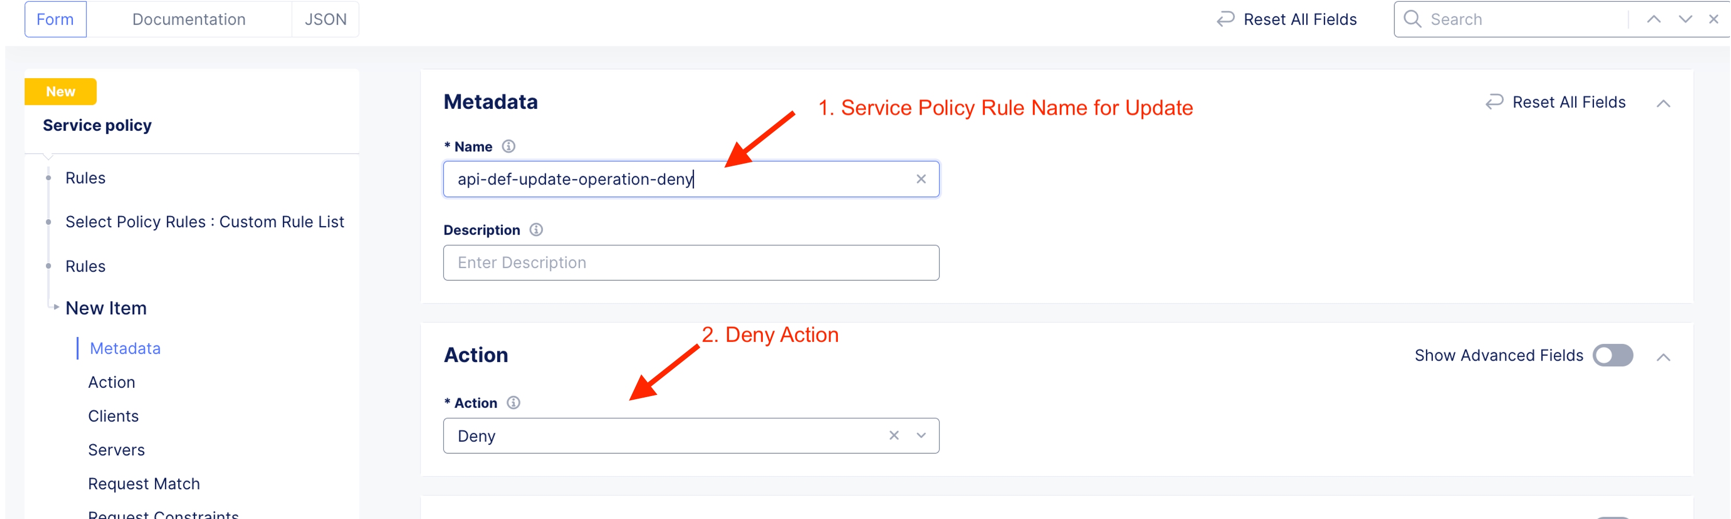Go to next search result arrow
Viewport: 1731px width, 519px height.
point(1685,19)
